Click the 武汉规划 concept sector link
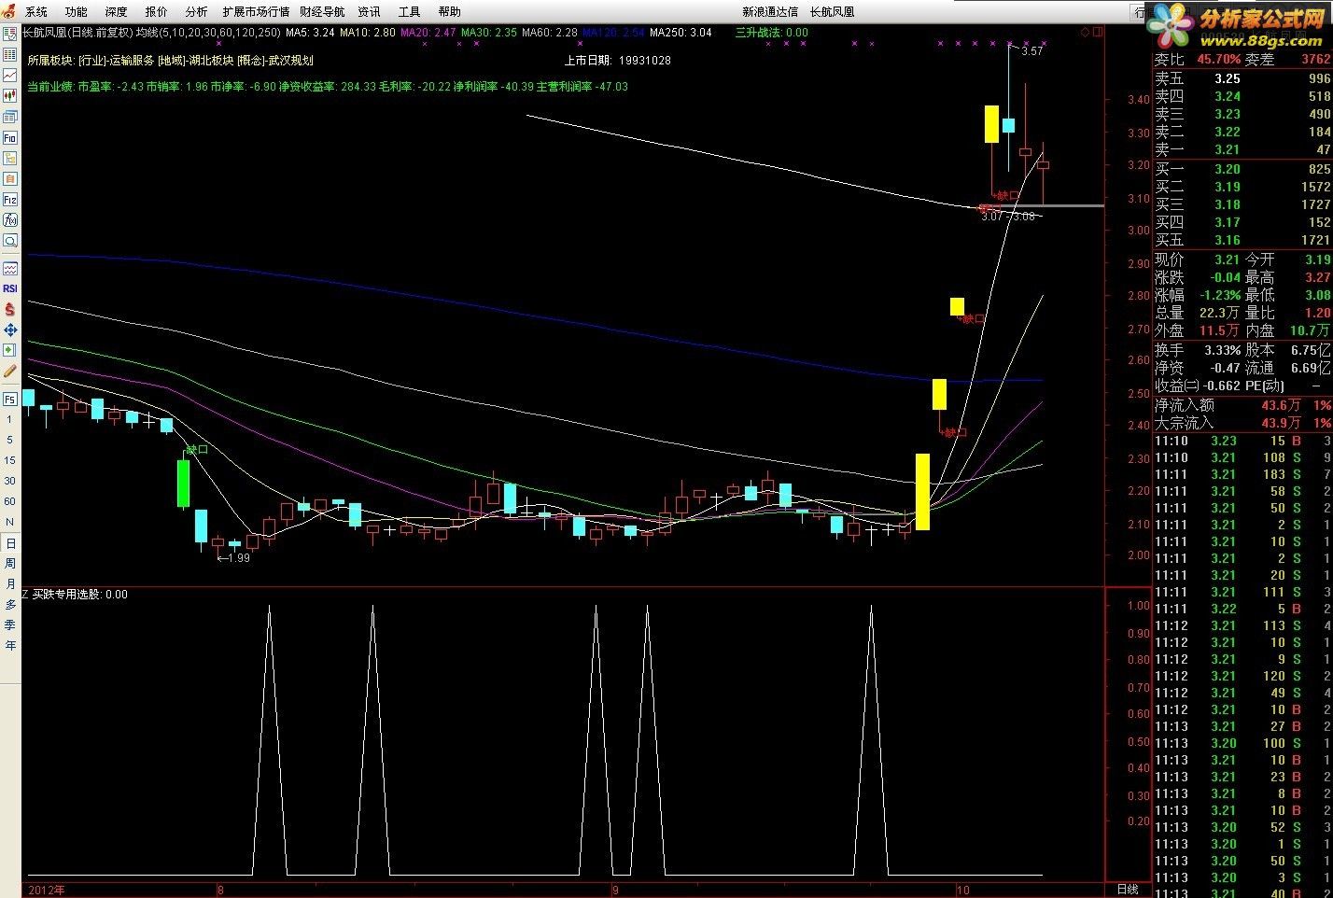This screenshot has height=898, width=1333. (x=291, y=61)
